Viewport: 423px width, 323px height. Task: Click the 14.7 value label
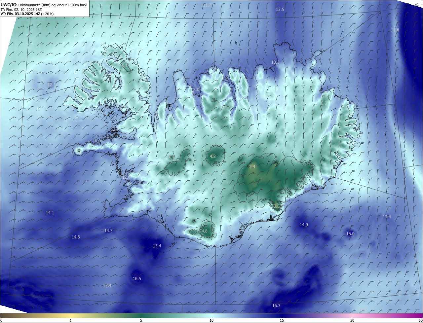point(108,231)
